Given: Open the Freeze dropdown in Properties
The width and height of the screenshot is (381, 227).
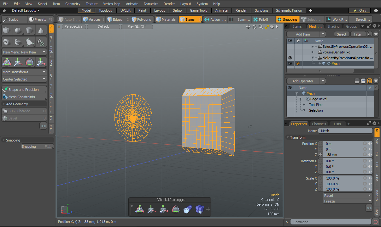Looking at the screenshot, I should pos(348,201).
